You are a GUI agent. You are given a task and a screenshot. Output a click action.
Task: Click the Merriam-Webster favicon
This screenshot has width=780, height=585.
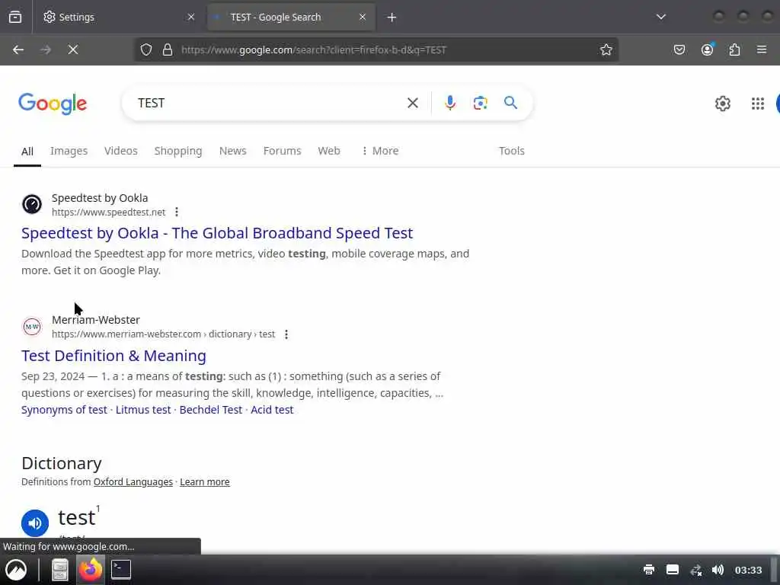tap(32, 327)
